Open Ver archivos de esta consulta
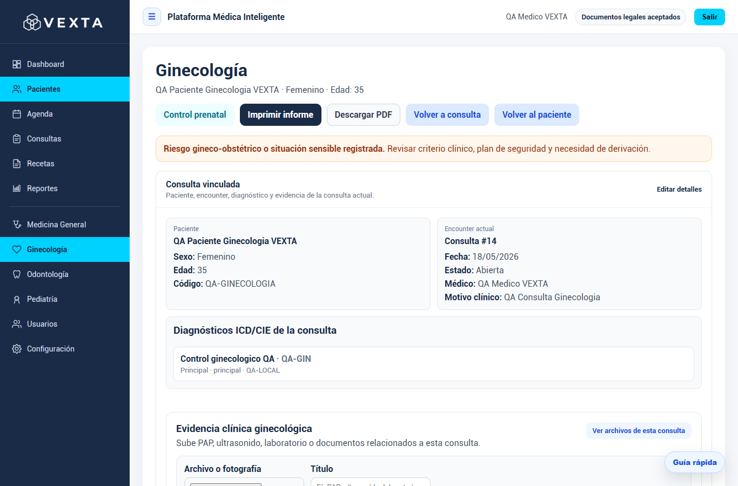The width and height of the screenshot is (738, 486). point(639,430)
